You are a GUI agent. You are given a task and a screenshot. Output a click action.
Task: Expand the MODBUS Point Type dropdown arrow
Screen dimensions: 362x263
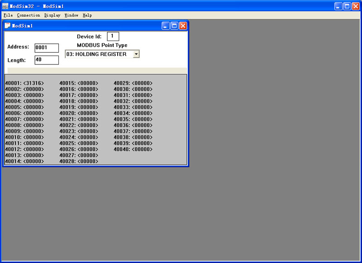(136, 54)
